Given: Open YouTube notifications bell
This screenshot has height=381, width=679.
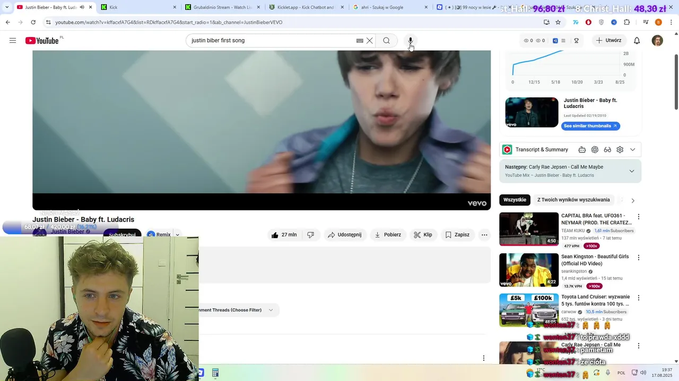Looking at the screenshot, I should tap(637, 41).
